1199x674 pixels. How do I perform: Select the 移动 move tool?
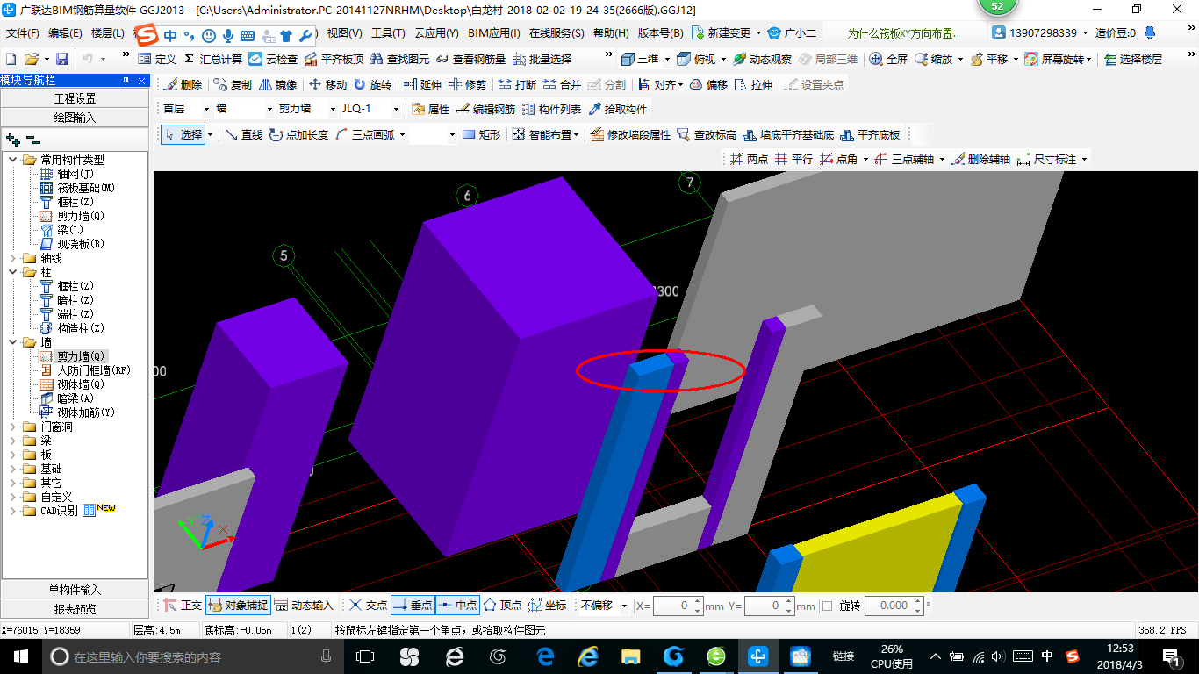327,85
